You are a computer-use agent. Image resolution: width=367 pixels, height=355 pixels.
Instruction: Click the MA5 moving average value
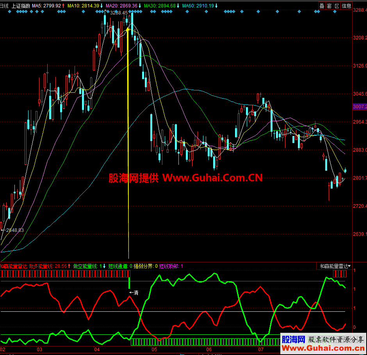pyautogui.click(x=48, y=6)
